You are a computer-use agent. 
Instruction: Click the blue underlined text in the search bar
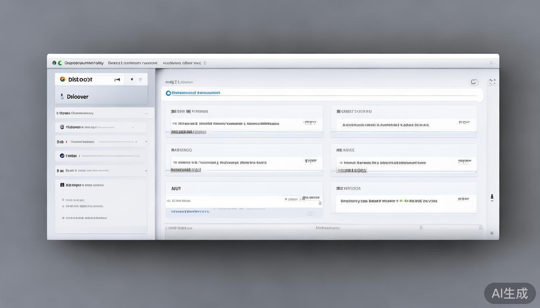[196, 93]
